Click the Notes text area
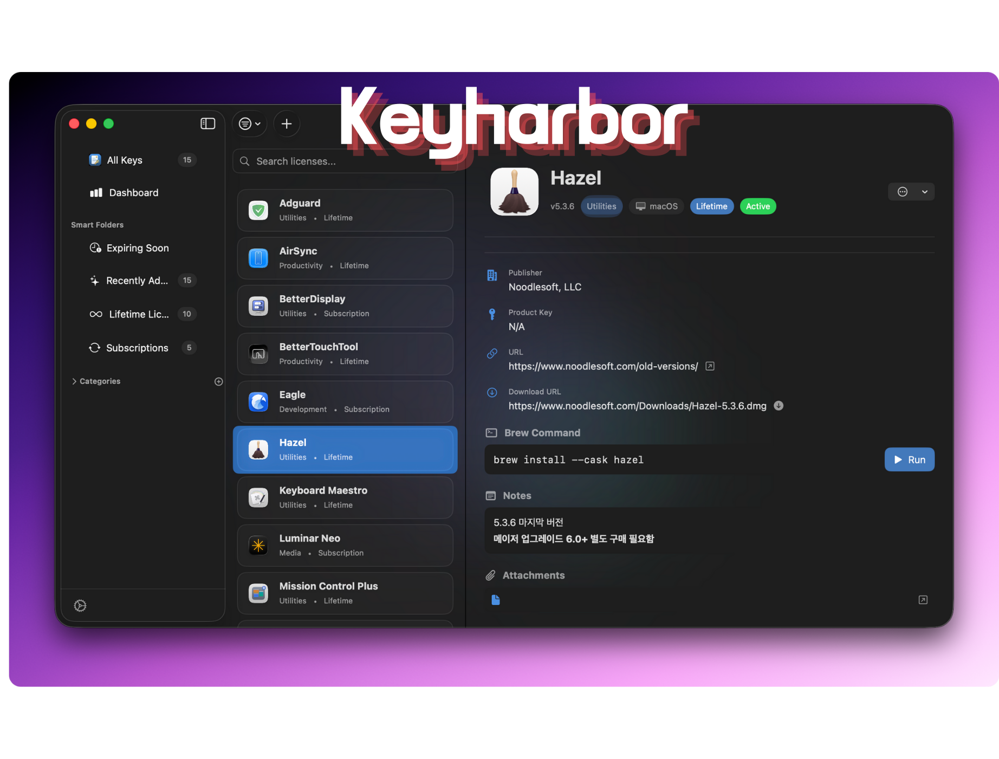 (x=709, y=530)
